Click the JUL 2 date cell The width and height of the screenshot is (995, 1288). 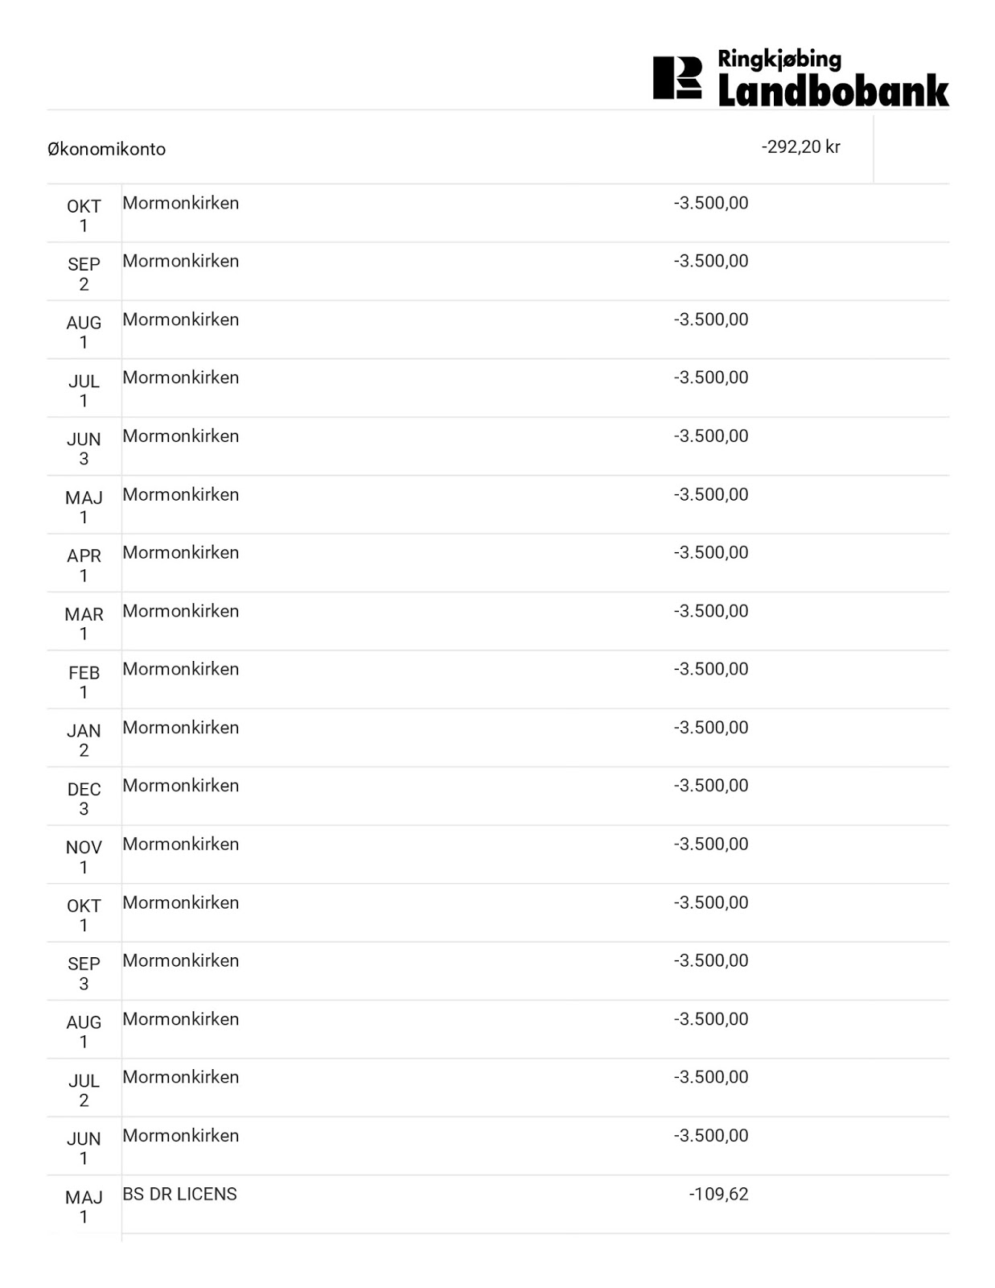pos(84,1090)
